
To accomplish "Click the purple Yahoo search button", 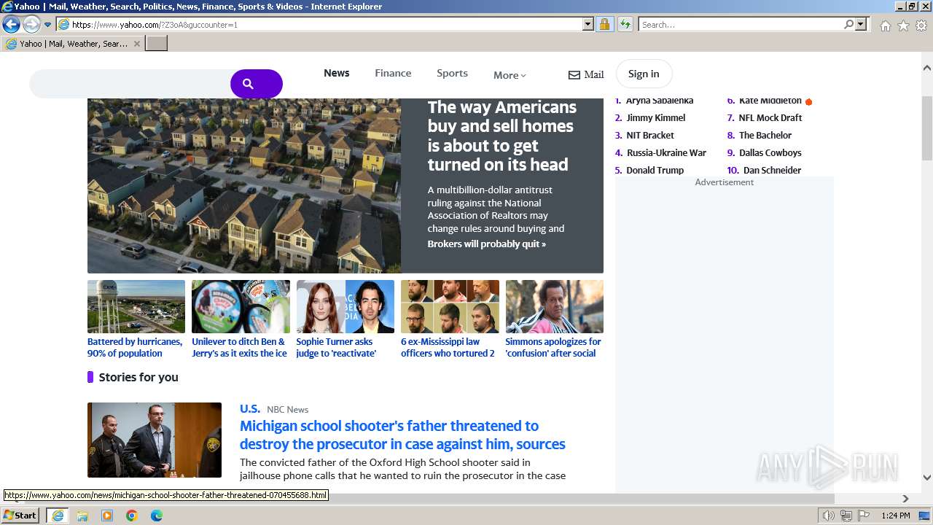I will click(x=256, y=84).
